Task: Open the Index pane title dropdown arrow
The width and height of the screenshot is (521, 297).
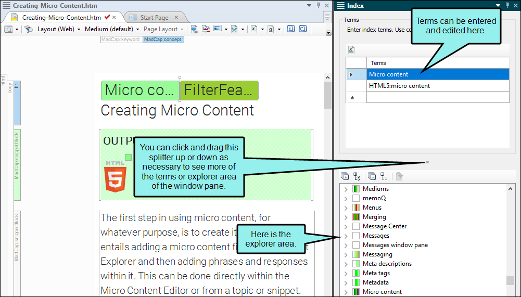Action: coord(498,6)
